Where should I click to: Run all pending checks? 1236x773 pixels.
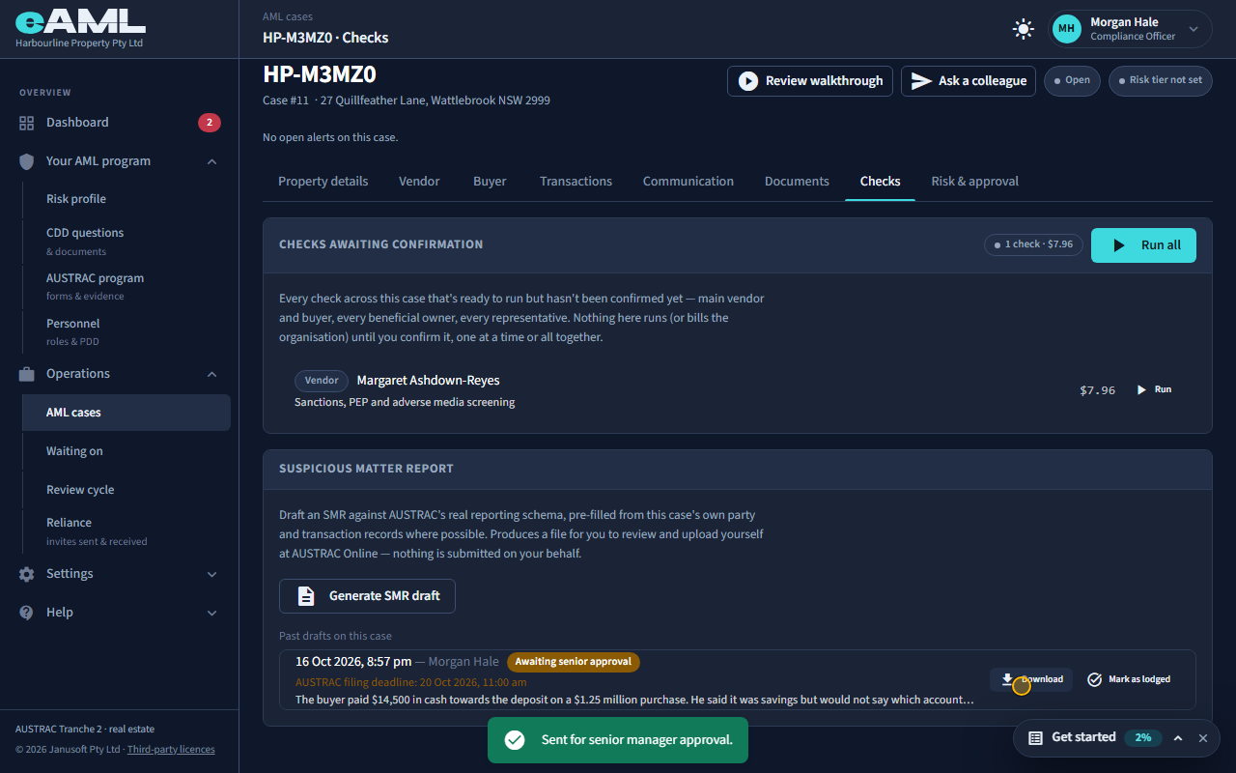click(1143, 245)
